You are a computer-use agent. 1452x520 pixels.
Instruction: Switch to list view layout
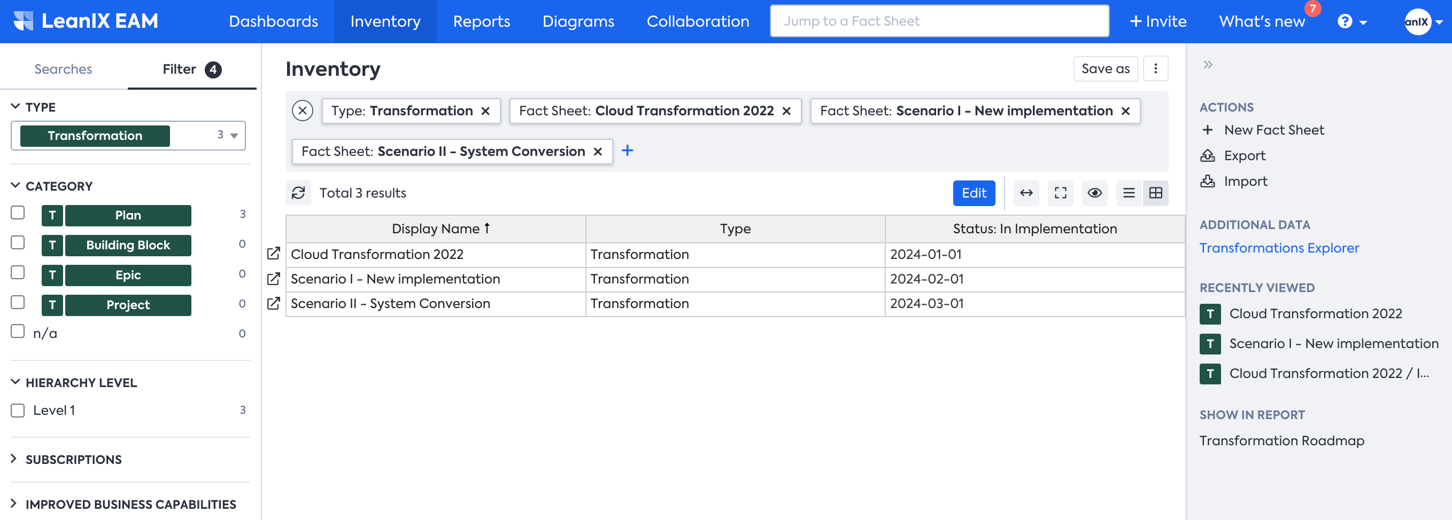(1129, 193)
